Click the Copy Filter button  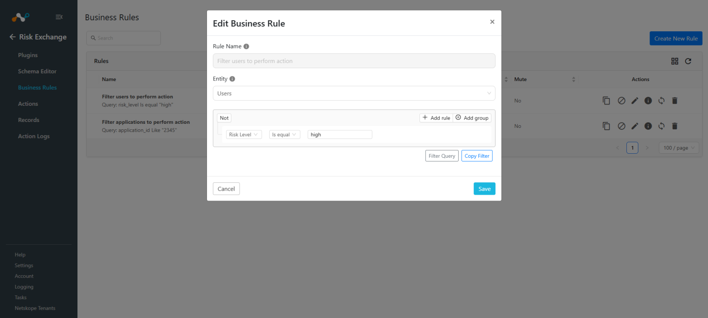(477, 156)
